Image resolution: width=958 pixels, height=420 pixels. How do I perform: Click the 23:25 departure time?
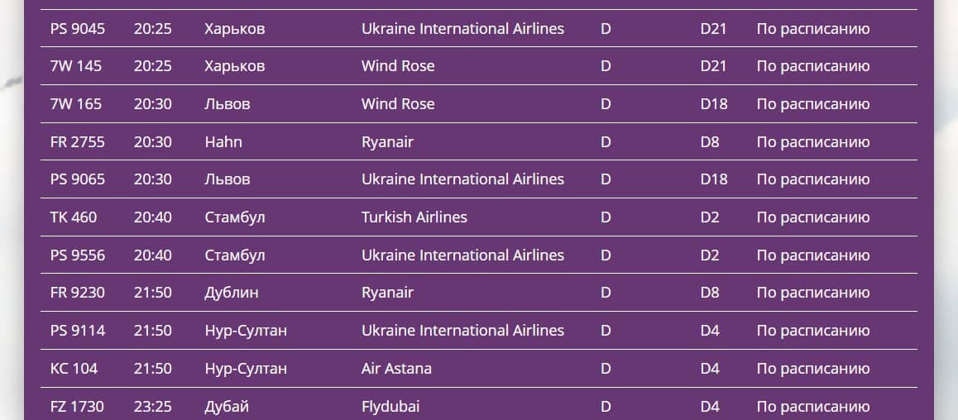[x=152, y=407]
